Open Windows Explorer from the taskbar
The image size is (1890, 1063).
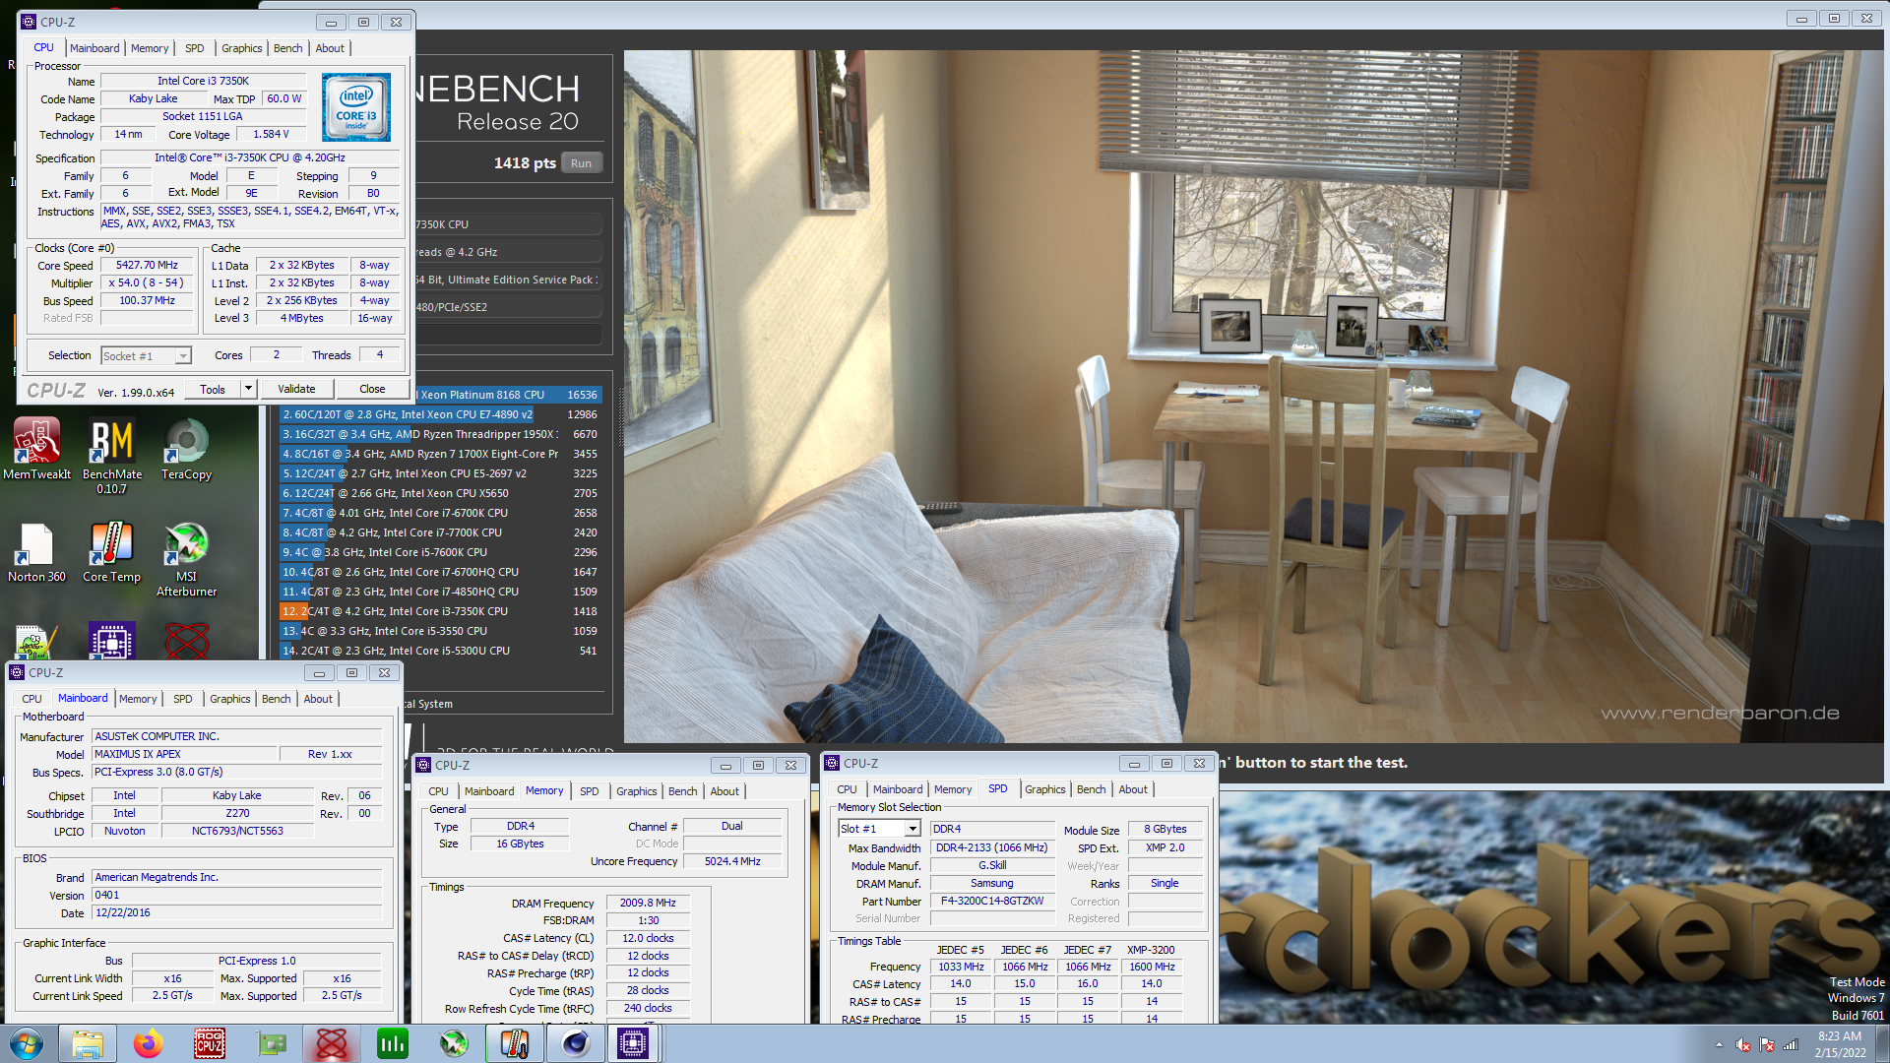point(88,1043)
